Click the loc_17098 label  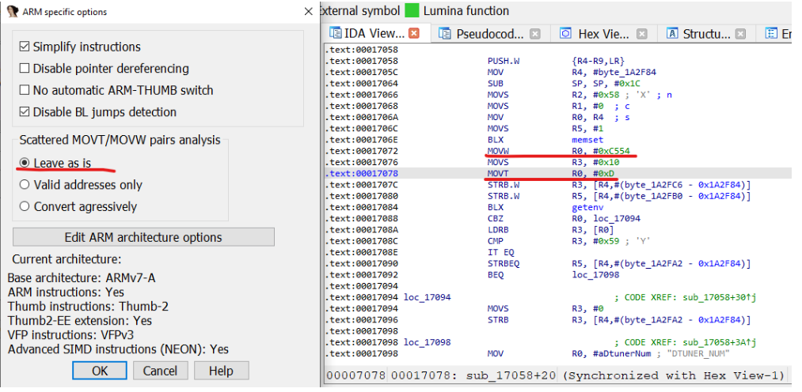point(427,342)
